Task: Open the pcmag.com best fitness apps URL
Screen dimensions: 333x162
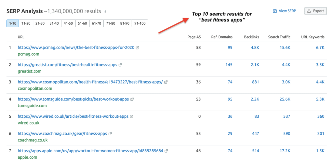Action: coord(76,47)
